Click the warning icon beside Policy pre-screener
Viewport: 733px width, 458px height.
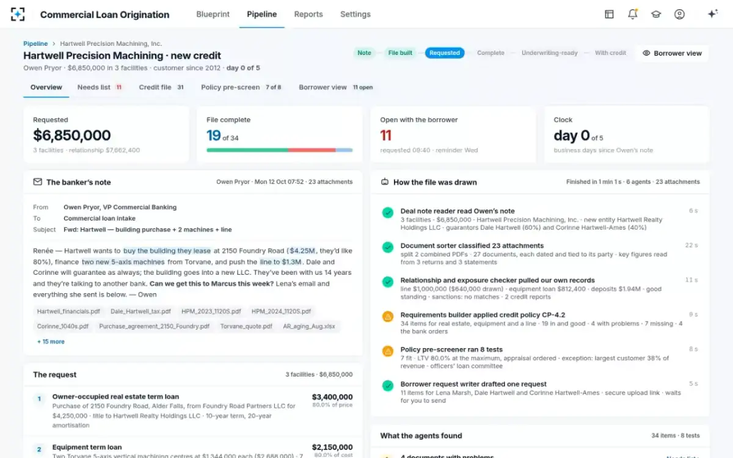pyautogui.click(x=387, y=351)
